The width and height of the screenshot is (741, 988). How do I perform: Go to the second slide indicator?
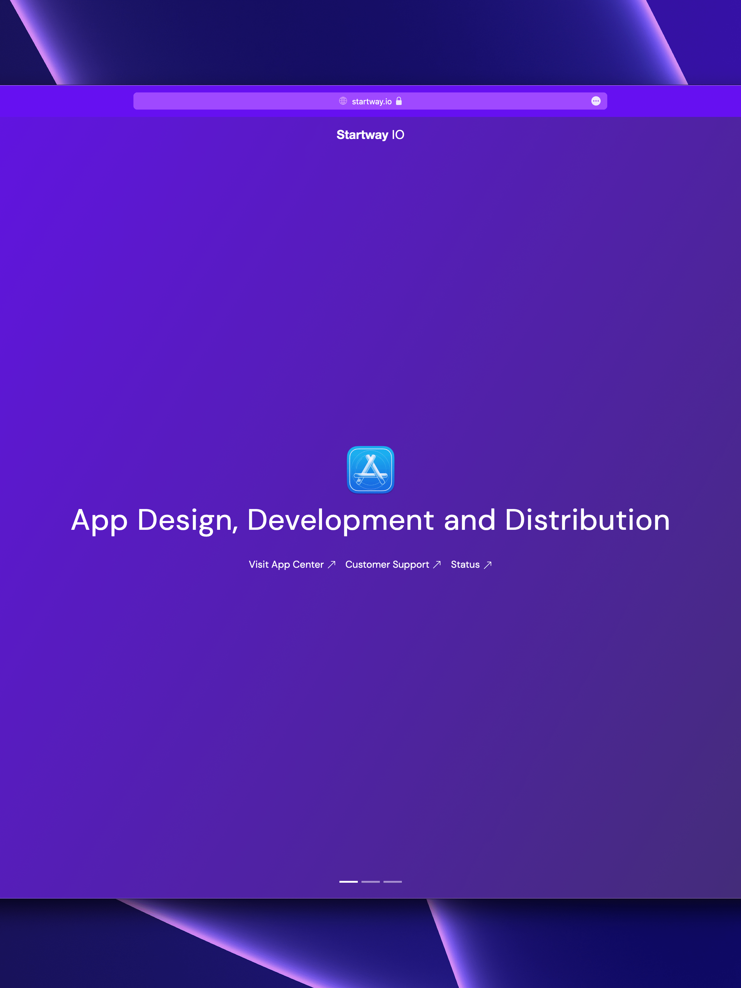click(371, 882)
